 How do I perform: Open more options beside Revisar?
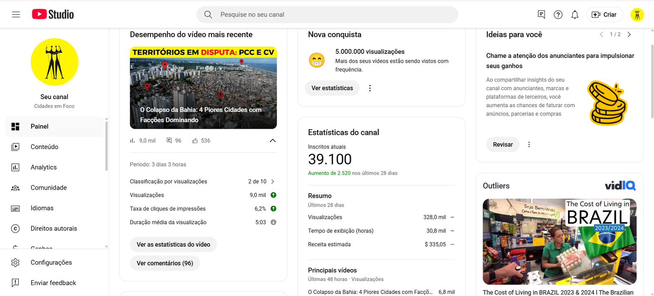(529, 144)
